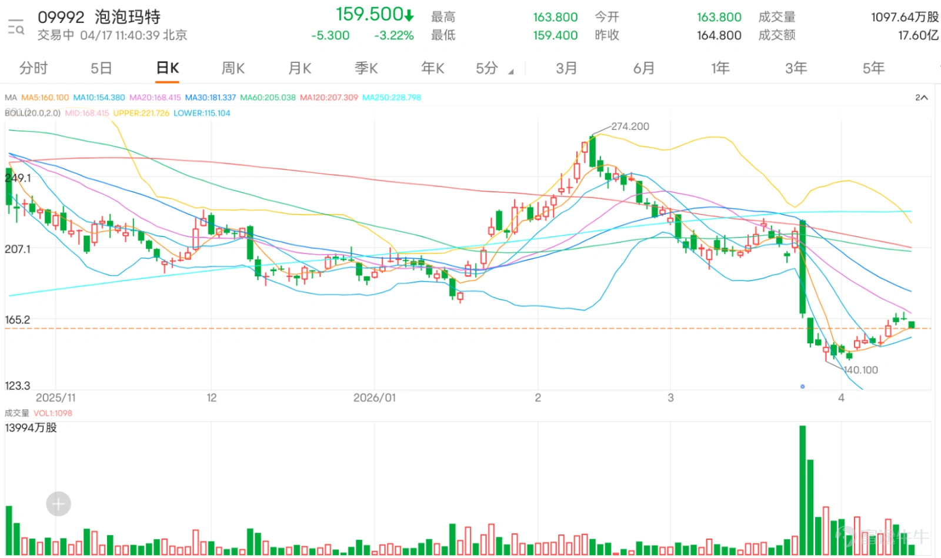The image size is (941, 558).
Task: Switch to the 5日 tab
Action: pyautogui.click(x=101, y=68)
